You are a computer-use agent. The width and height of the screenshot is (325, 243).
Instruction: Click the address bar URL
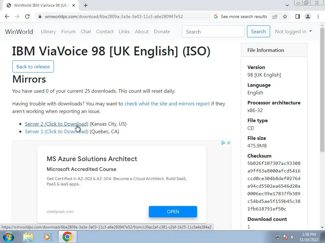(114, 16)
